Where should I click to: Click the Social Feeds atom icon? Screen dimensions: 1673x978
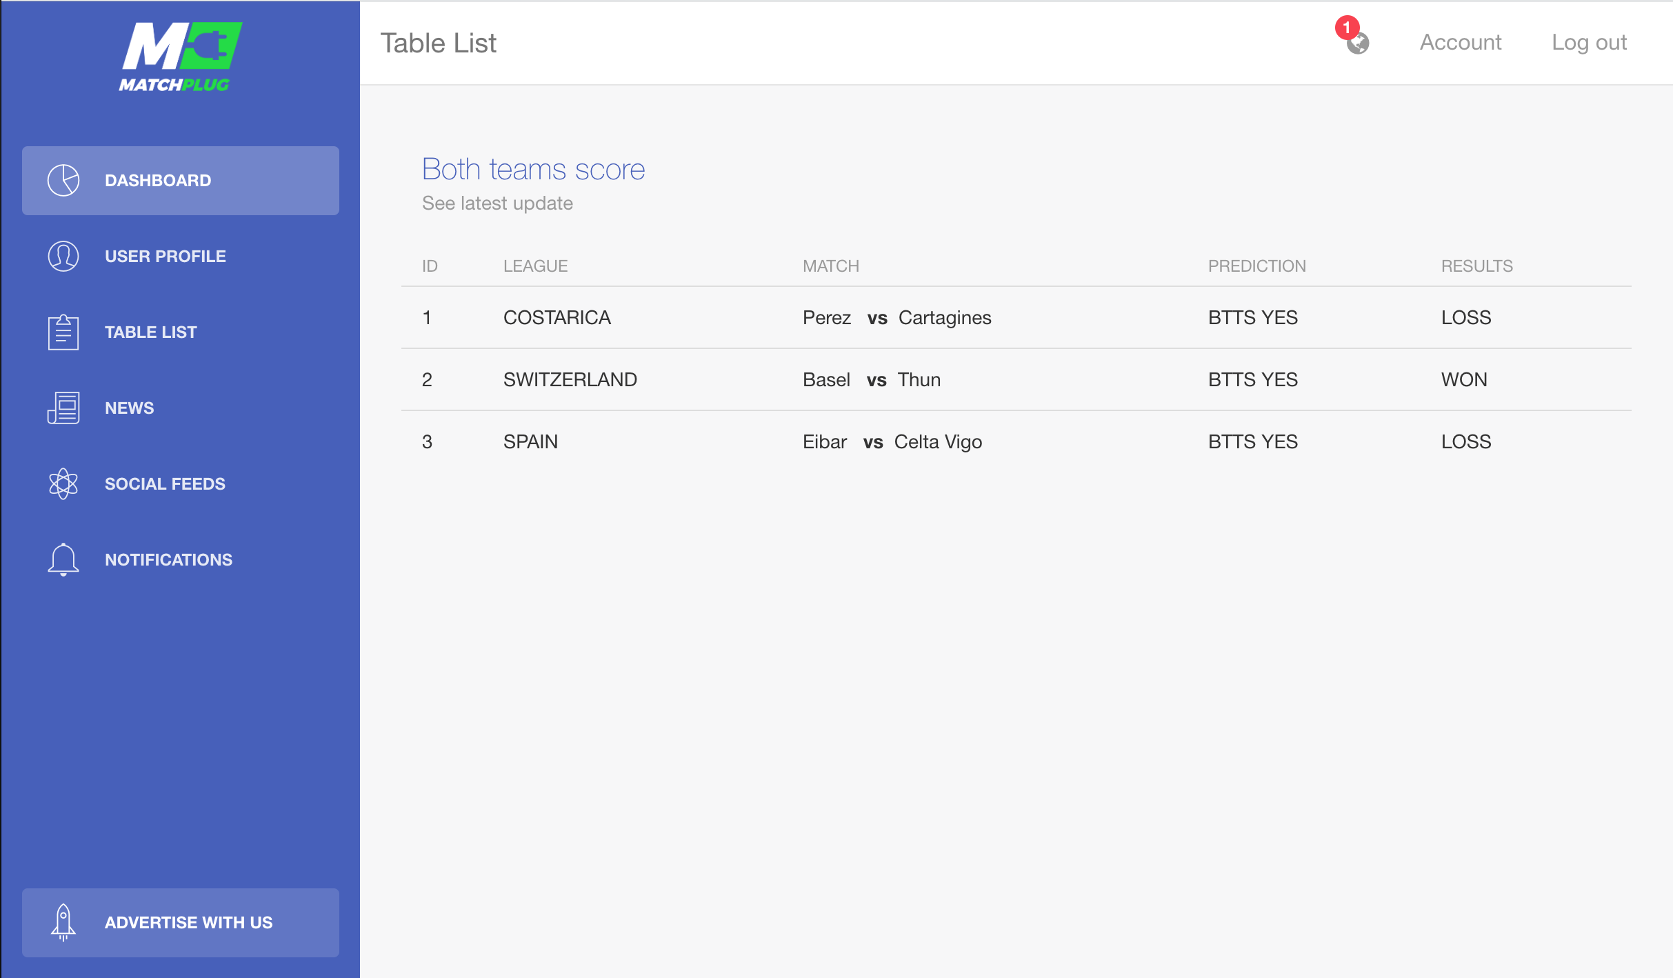point(63,483)
